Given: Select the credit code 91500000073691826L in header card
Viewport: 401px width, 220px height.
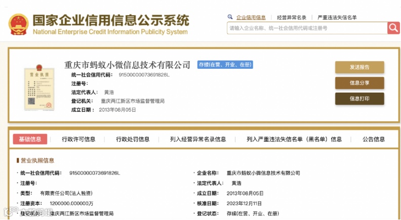Looking at the screenshot, I should [144, 75].
